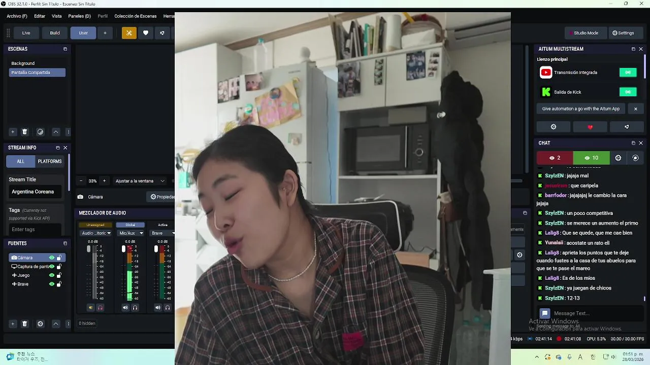This screenshot has width=650, height=365.
Task: Open Ajustar a la ventana scaling dropdown
Action: pyautogui.click(x=140, y=181)
